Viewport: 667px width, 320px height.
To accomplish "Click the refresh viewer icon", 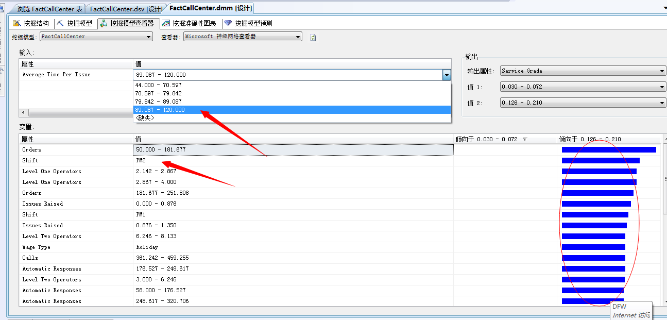I will coord(313,37).
